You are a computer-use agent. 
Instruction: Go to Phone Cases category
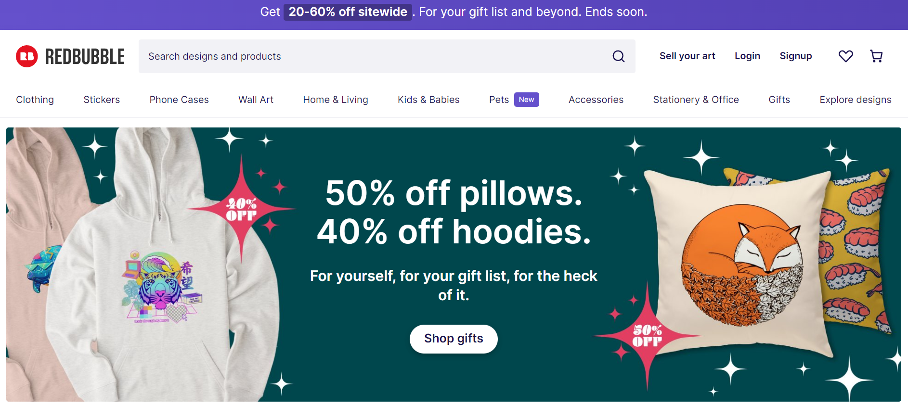point(179,100)
